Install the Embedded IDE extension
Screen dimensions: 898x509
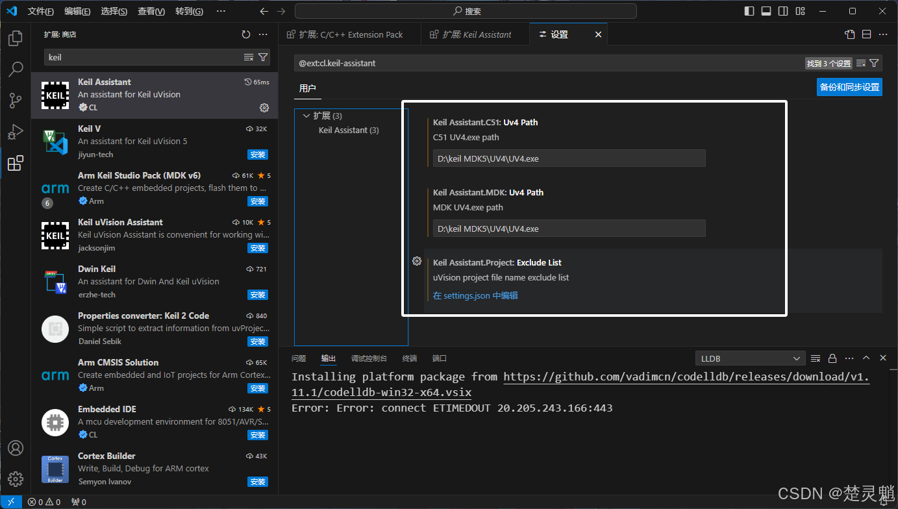point(258,435)
